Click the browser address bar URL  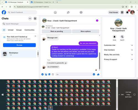click(33, 7)
